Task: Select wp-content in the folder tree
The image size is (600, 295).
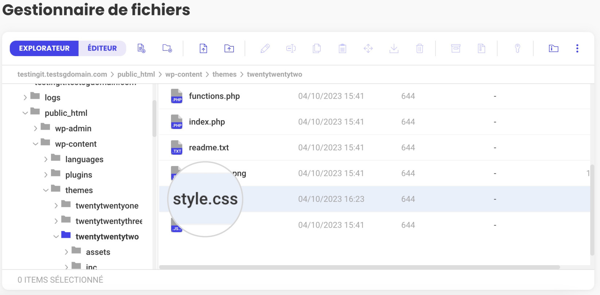Action: click(76, 144)
